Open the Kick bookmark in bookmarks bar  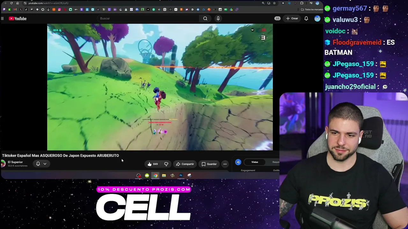pos(10,10)
